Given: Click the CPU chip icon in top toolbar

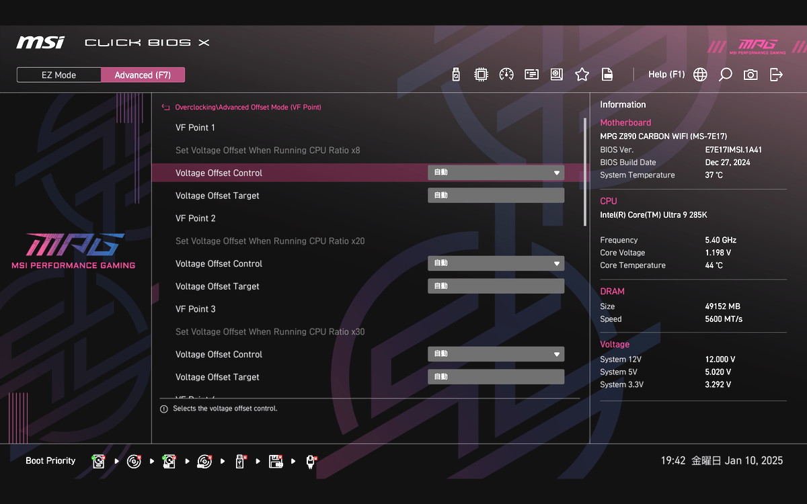Looking at the screenshot, I should tap(481, 75).
